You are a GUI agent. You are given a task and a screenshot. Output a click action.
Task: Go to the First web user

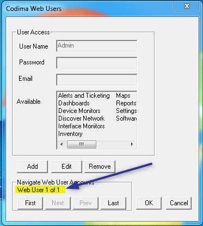click(30, 203)
